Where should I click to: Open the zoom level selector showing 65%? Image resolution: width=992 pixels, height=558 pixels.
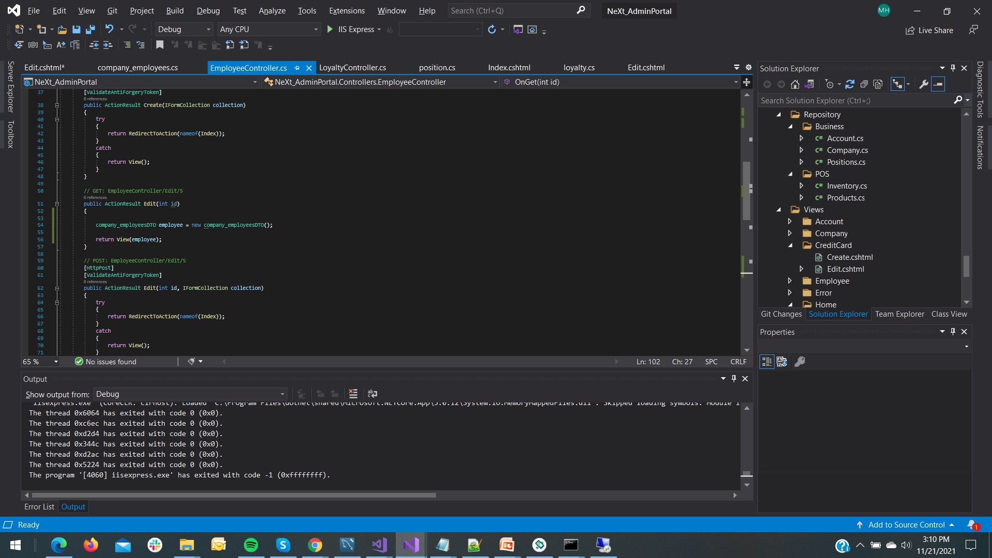pyautogui.click(x=40, y=362)
